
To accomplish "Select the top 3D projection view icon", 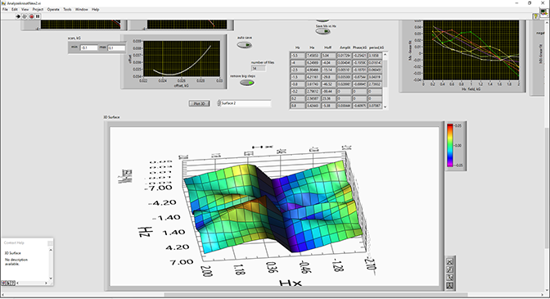I will pos(450,261).
